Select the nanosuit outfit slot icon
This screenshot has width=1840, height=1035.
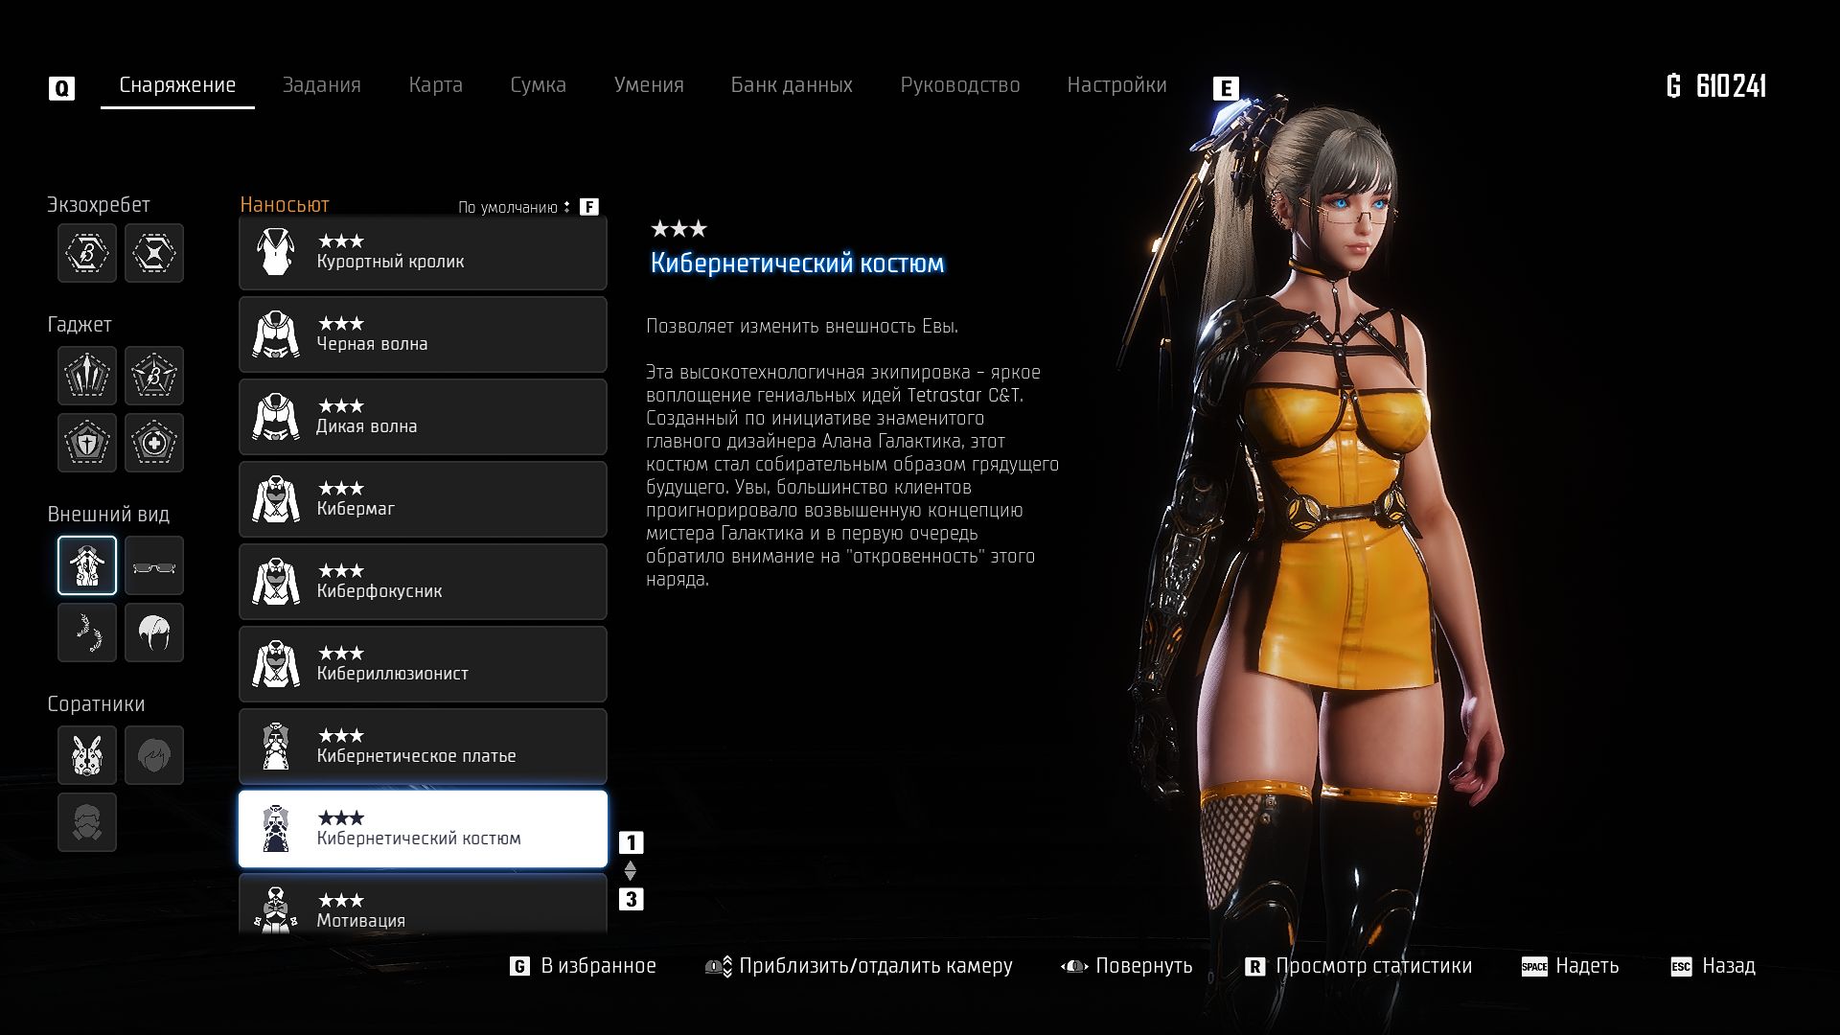coord(86,565)
